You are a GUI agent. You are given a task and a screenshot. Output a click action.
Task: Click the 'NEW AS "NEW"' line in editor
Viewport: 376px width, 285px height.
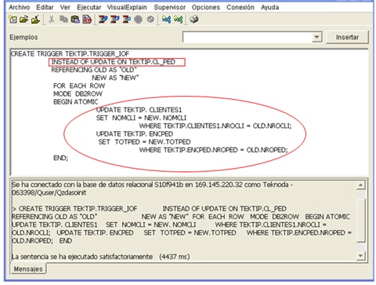[115, 78]
